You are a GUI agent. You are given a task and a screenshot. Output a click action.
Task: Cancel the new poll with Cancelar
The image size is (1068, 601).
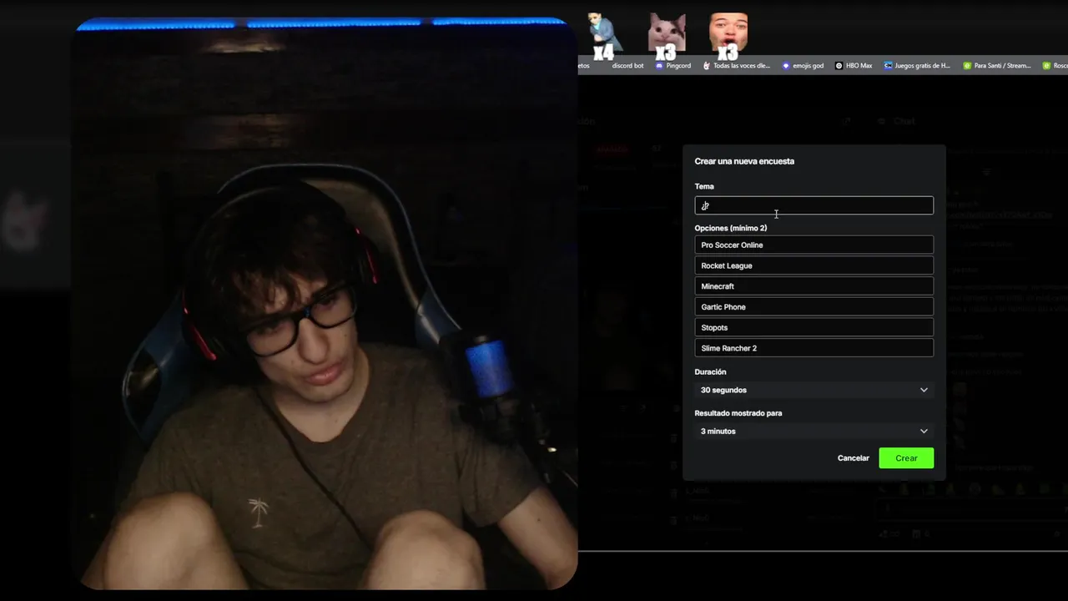tap(853, 458)
